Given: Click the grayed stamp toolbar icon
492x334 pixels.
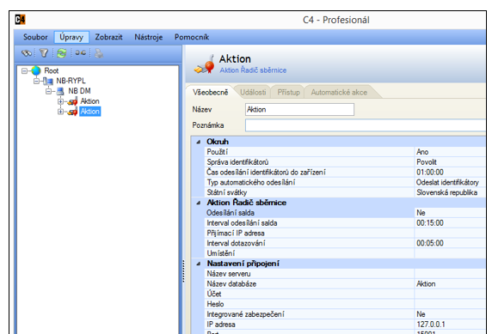Looking at the screenshot, I should coord(99,53).
